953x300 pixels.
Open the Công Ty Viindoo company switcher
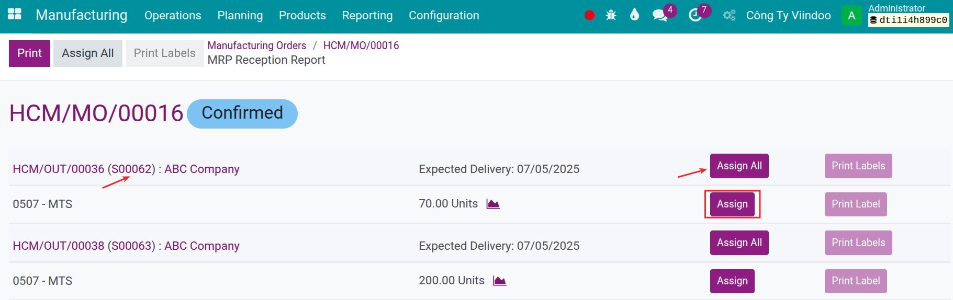pos(788,15)
